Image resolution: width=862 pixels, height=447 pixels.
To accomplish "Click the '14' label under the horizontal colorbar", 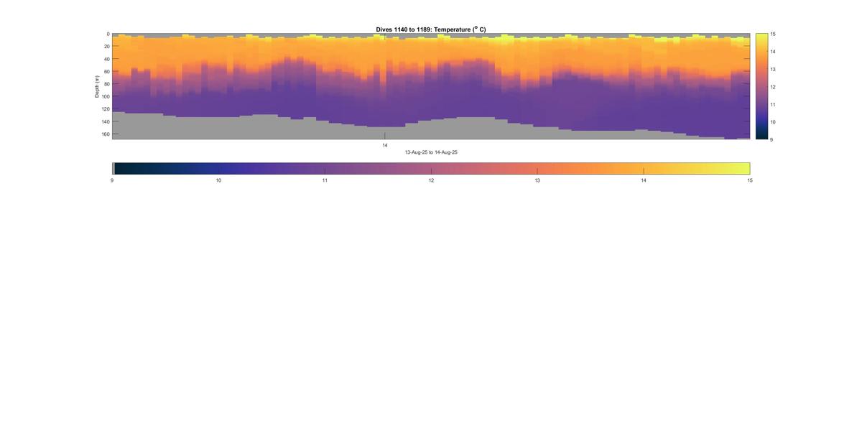I will pyautogui.click(x=644, y=180).
